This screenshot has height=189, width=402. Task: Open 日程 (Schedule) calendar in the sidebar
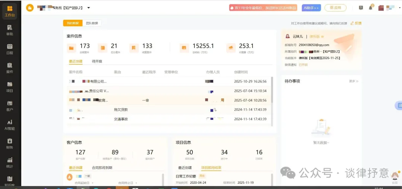tap(10, 49)
